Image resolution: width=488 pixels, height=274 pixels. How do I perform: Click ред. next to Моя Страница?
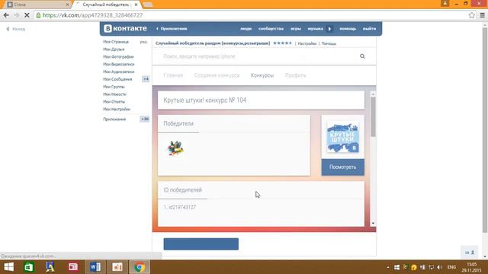click(x=143, y=42)
